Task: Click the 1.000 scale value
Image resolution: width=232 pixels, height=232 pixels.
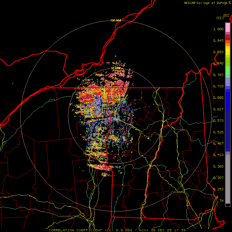Action: click(x=218, y=29)
